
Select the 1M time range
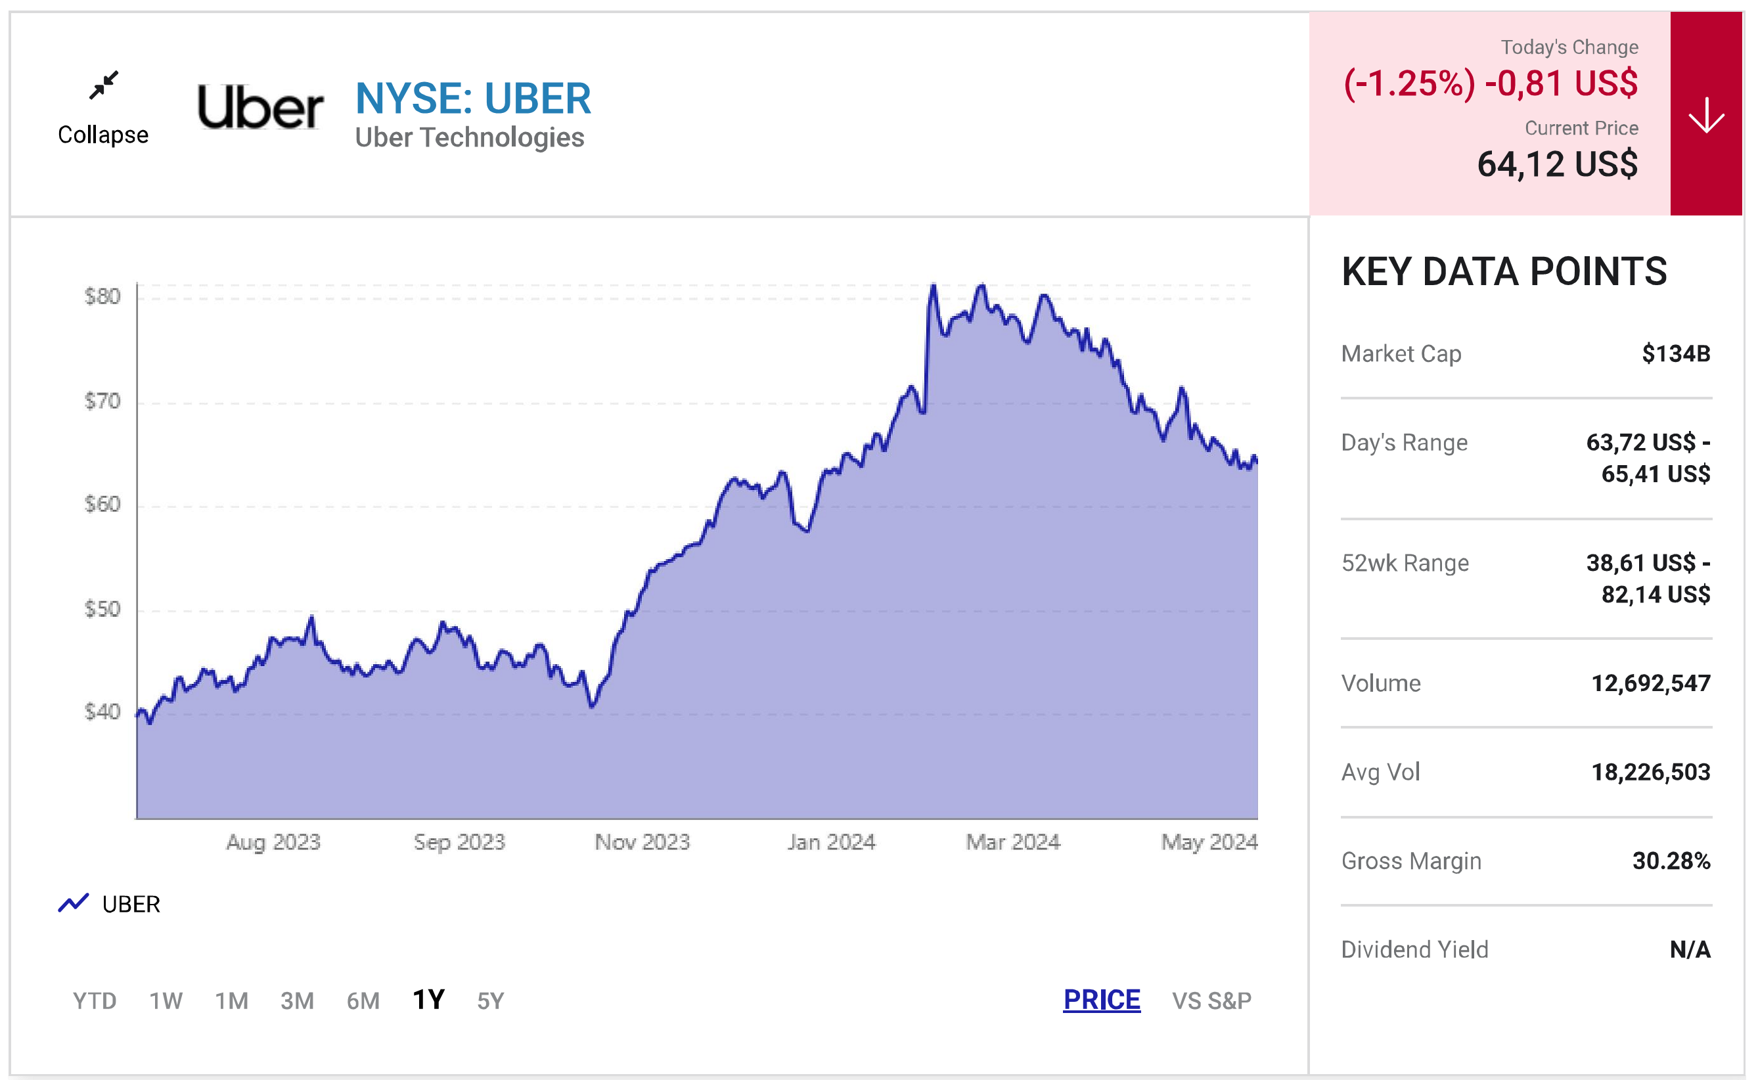[231, 1001]
